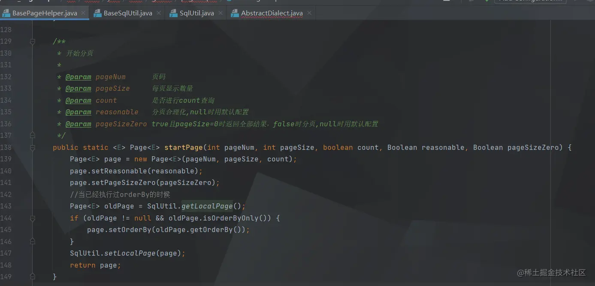Collapse the startPage method at line 138
This screenshot has height=286, width=595.
click(x=32, y=147)
